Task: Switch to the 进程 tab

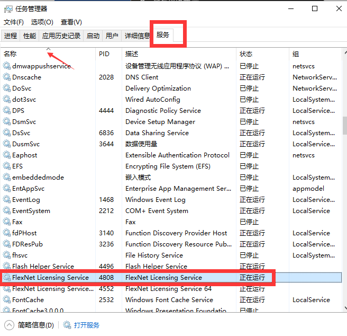Action: pyautogui.click(x=11, y=36)
